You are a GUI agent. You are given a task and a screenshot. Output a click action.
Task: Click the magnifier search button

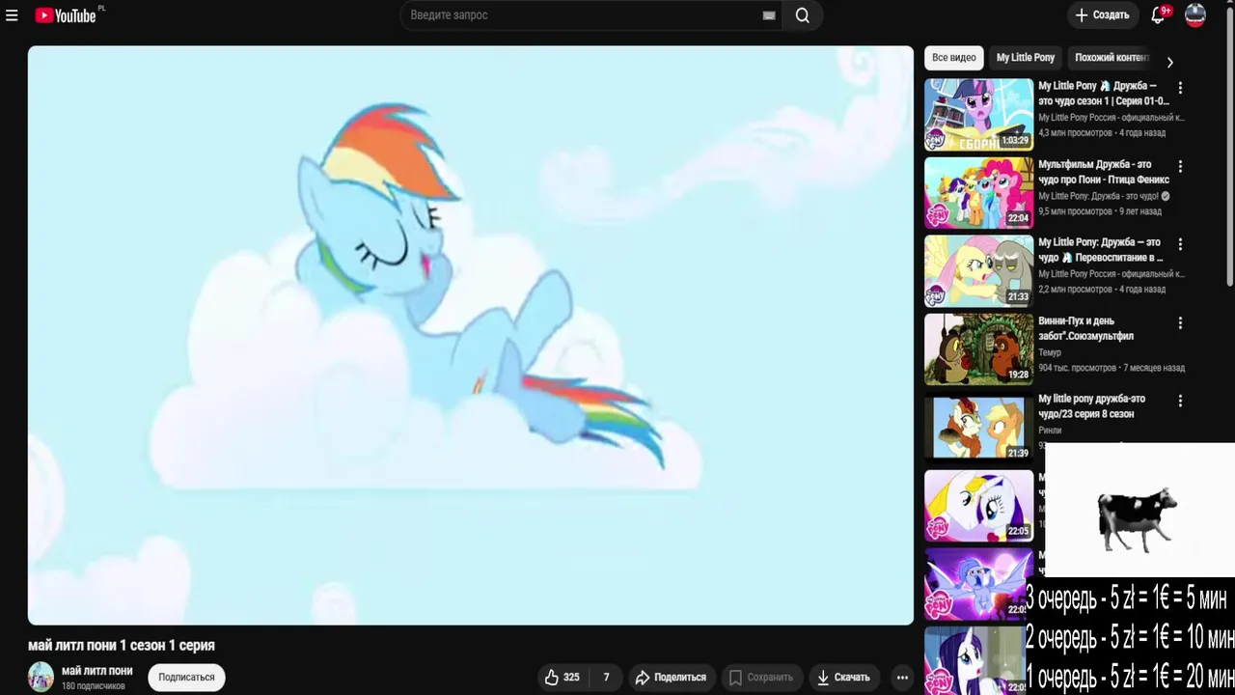(x=802, y=15)
